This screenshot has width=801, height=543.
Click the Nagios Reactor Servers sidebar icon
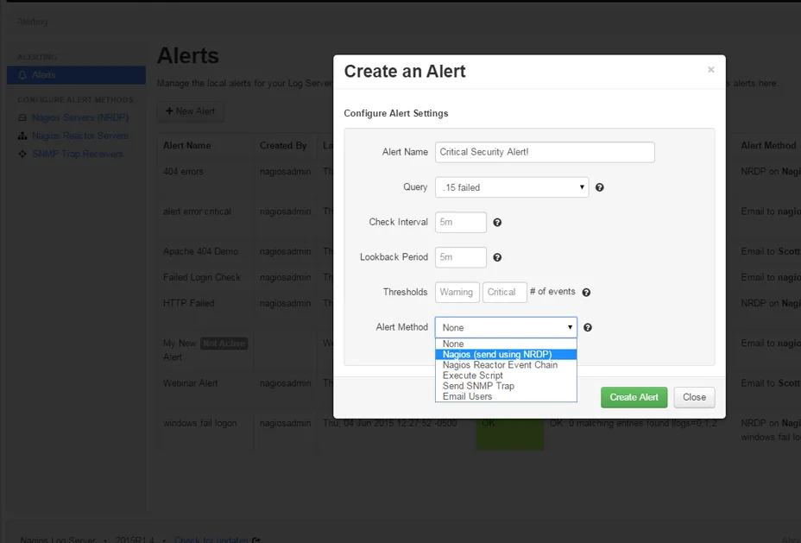tap(22, 136)
